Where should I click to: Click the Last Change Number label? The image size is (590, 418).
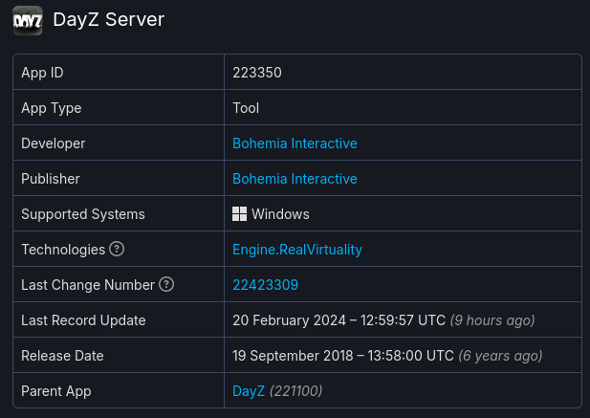[88, 285]
